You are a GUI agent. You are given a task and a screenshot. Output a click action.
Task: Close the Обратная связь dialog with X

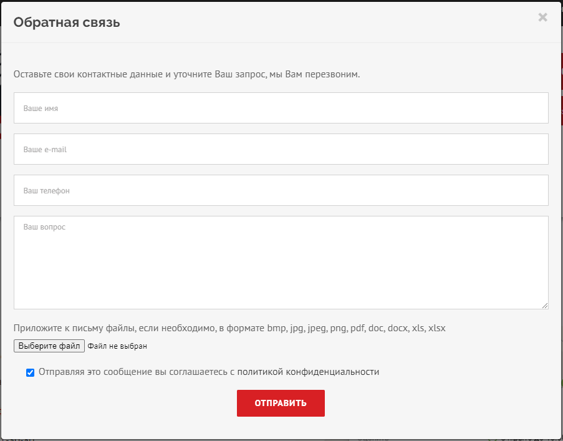[x=542, y=17]
